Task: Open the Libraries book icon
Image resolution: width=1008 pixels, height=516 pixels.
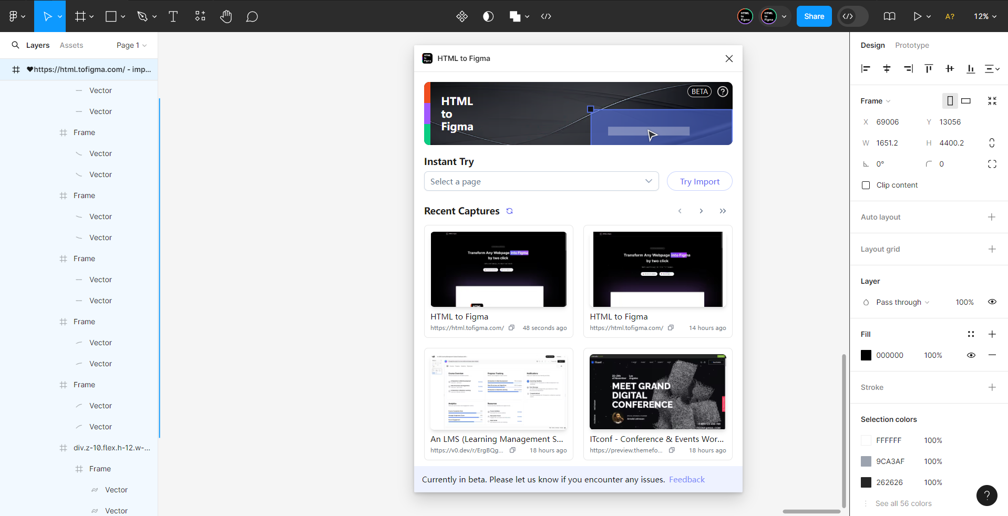Action: 889,16
